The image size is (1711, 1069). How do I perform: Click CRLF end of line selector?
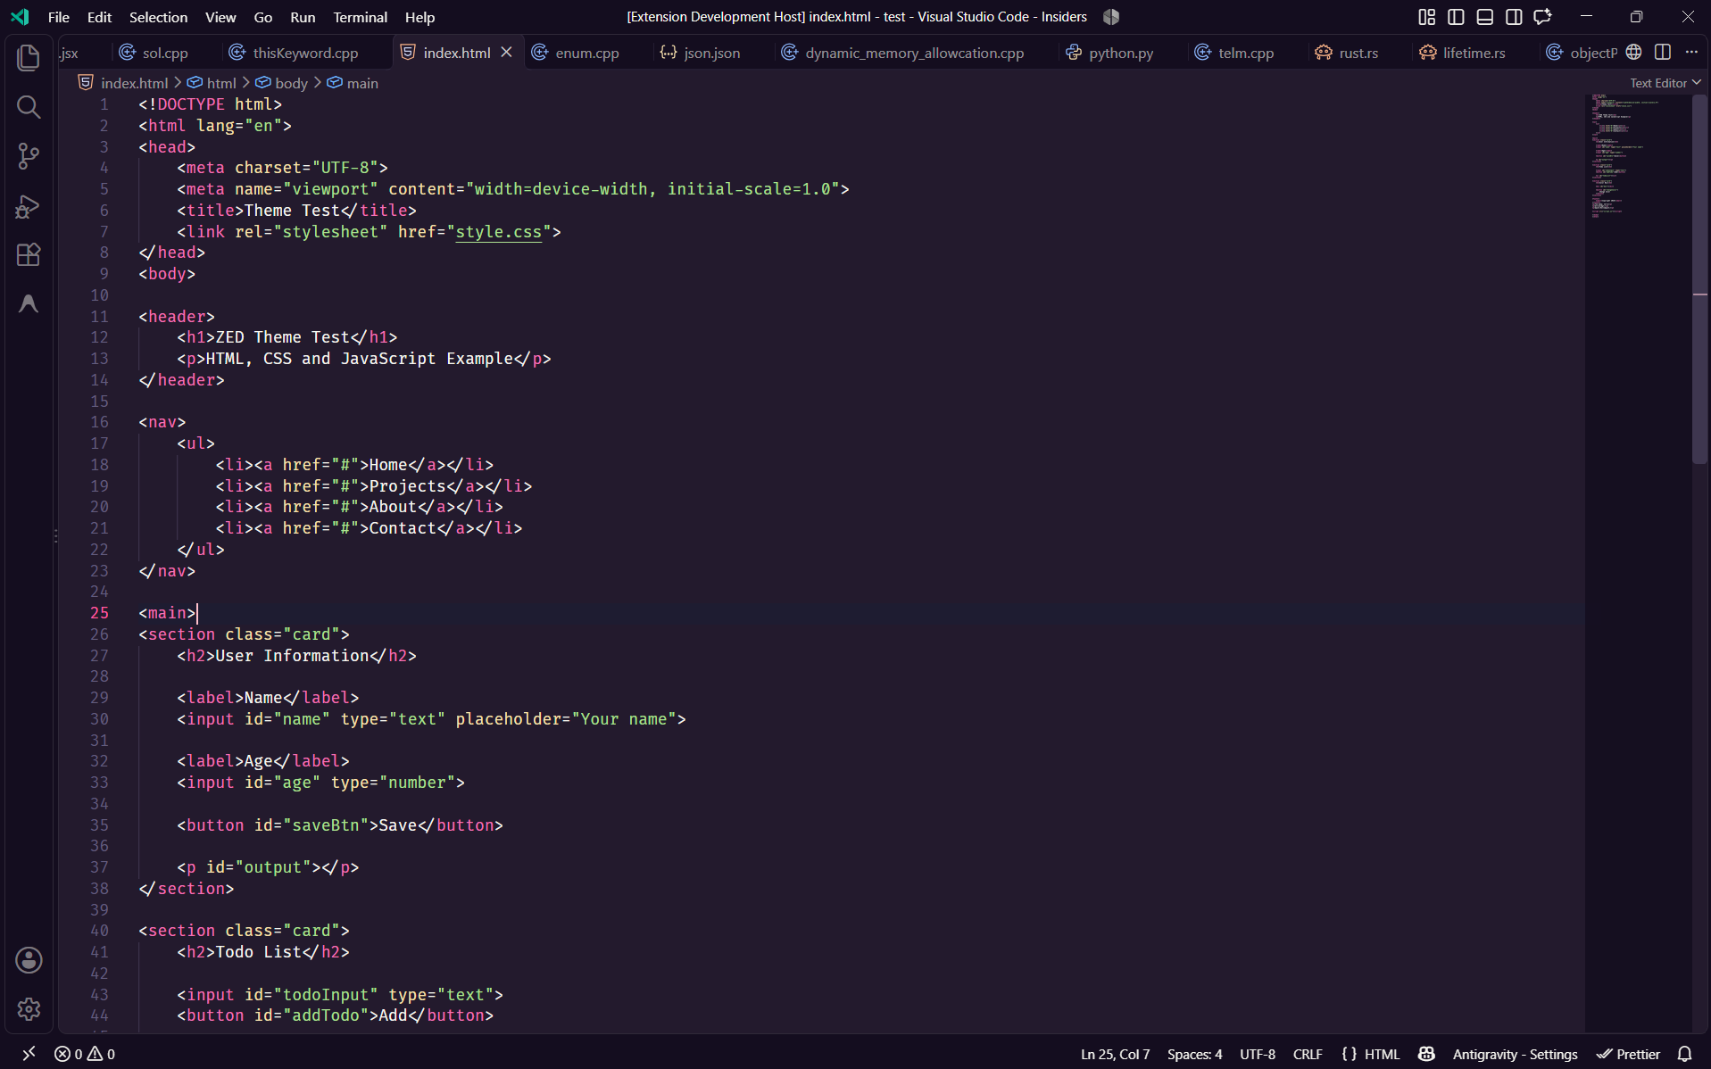tap(1308, 1054)
